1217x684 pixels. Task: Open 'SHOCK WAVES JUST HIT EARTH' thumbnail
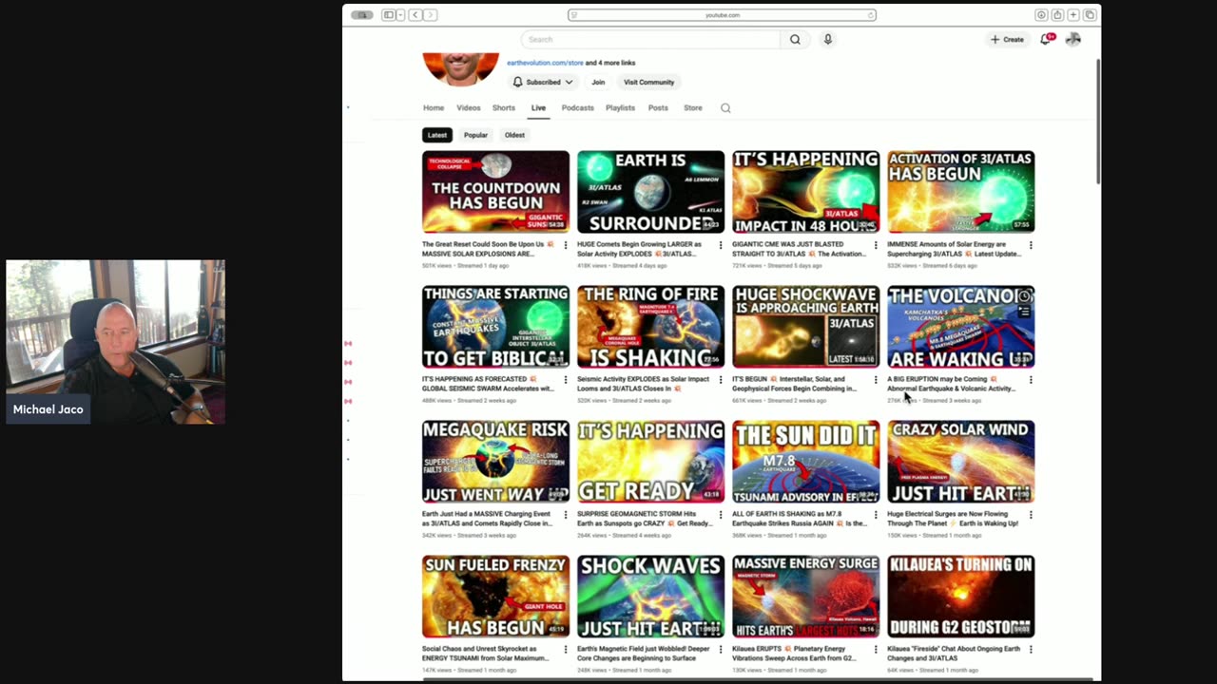coord(650,597)
